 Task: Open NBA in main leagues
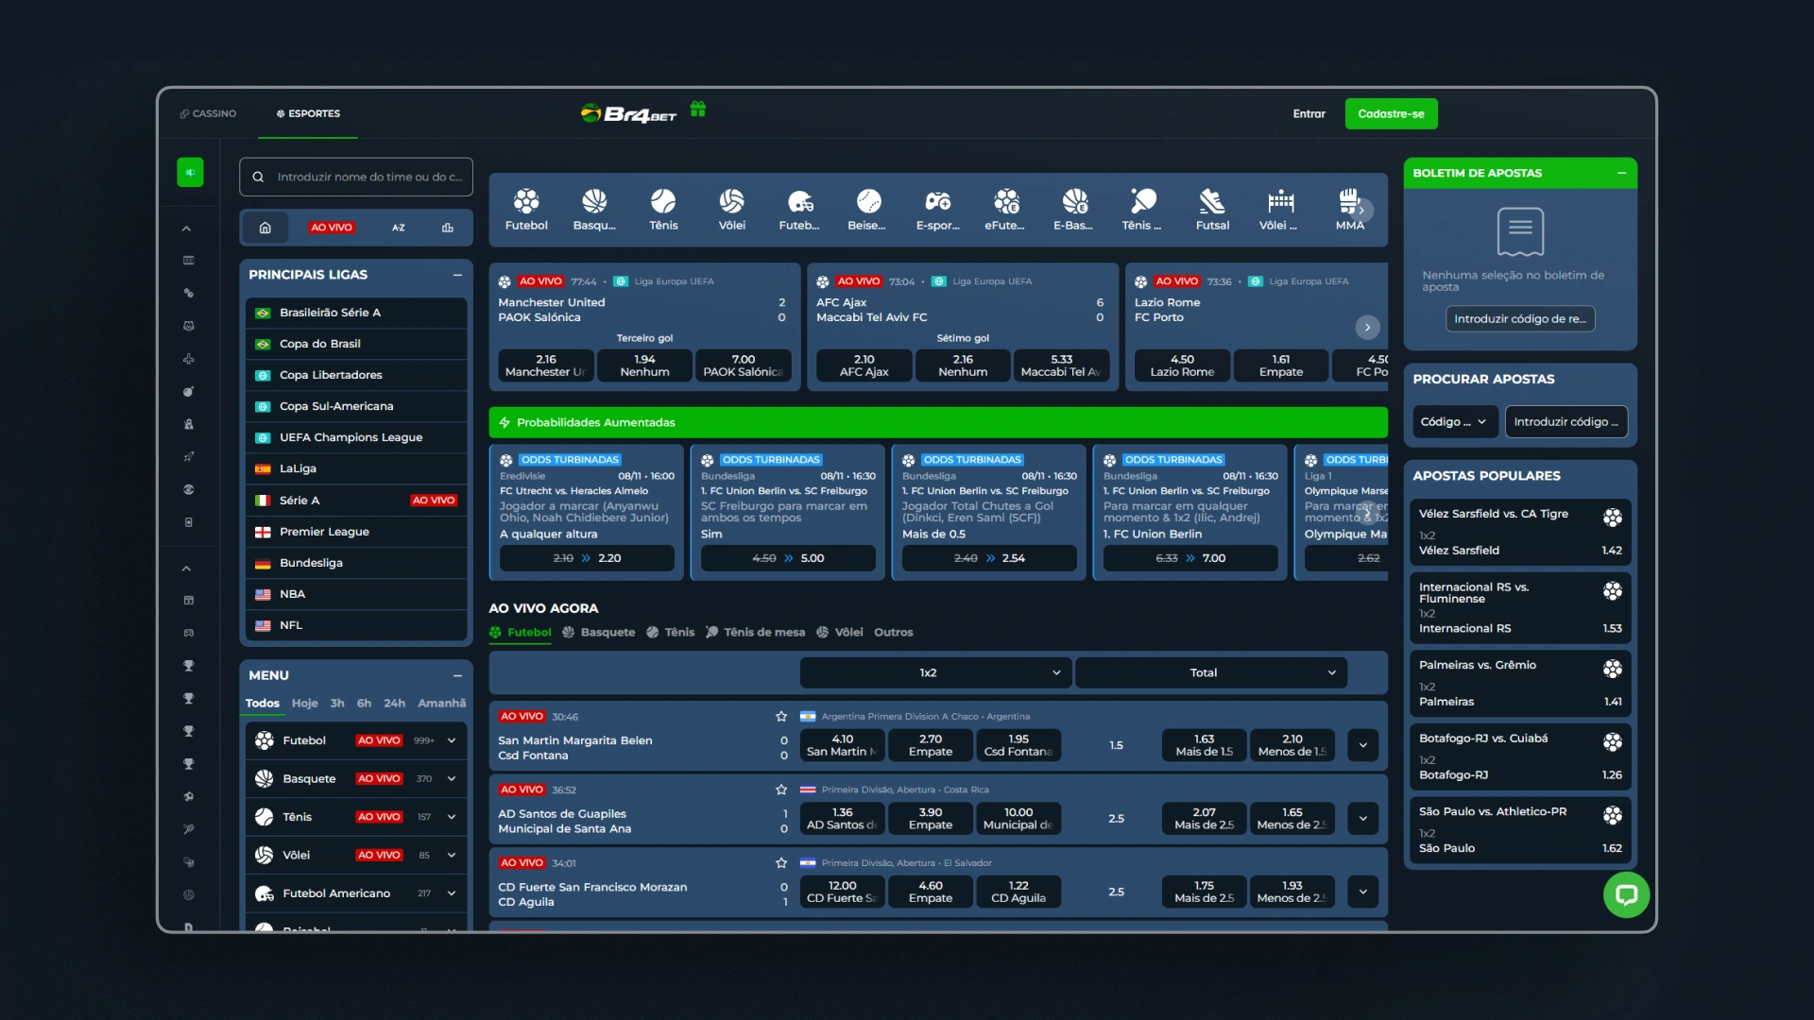coord(357,594)
